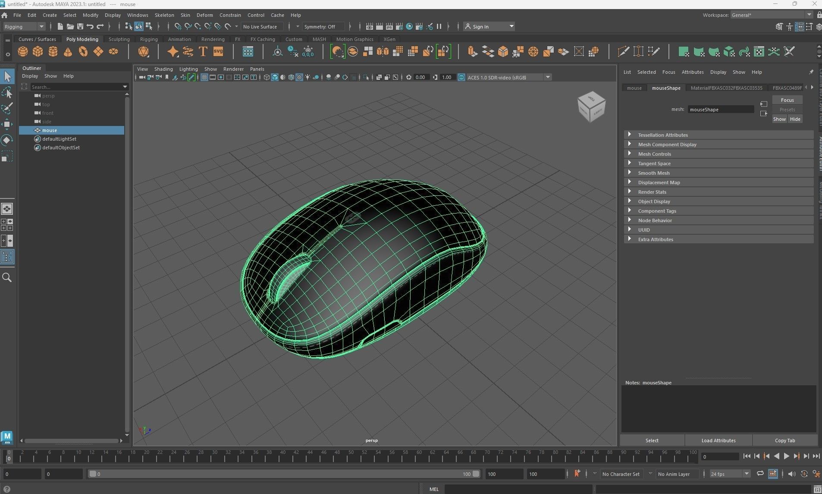
Task: Toggle Textured display in viewport toolbar
Action: pos(299,78)
